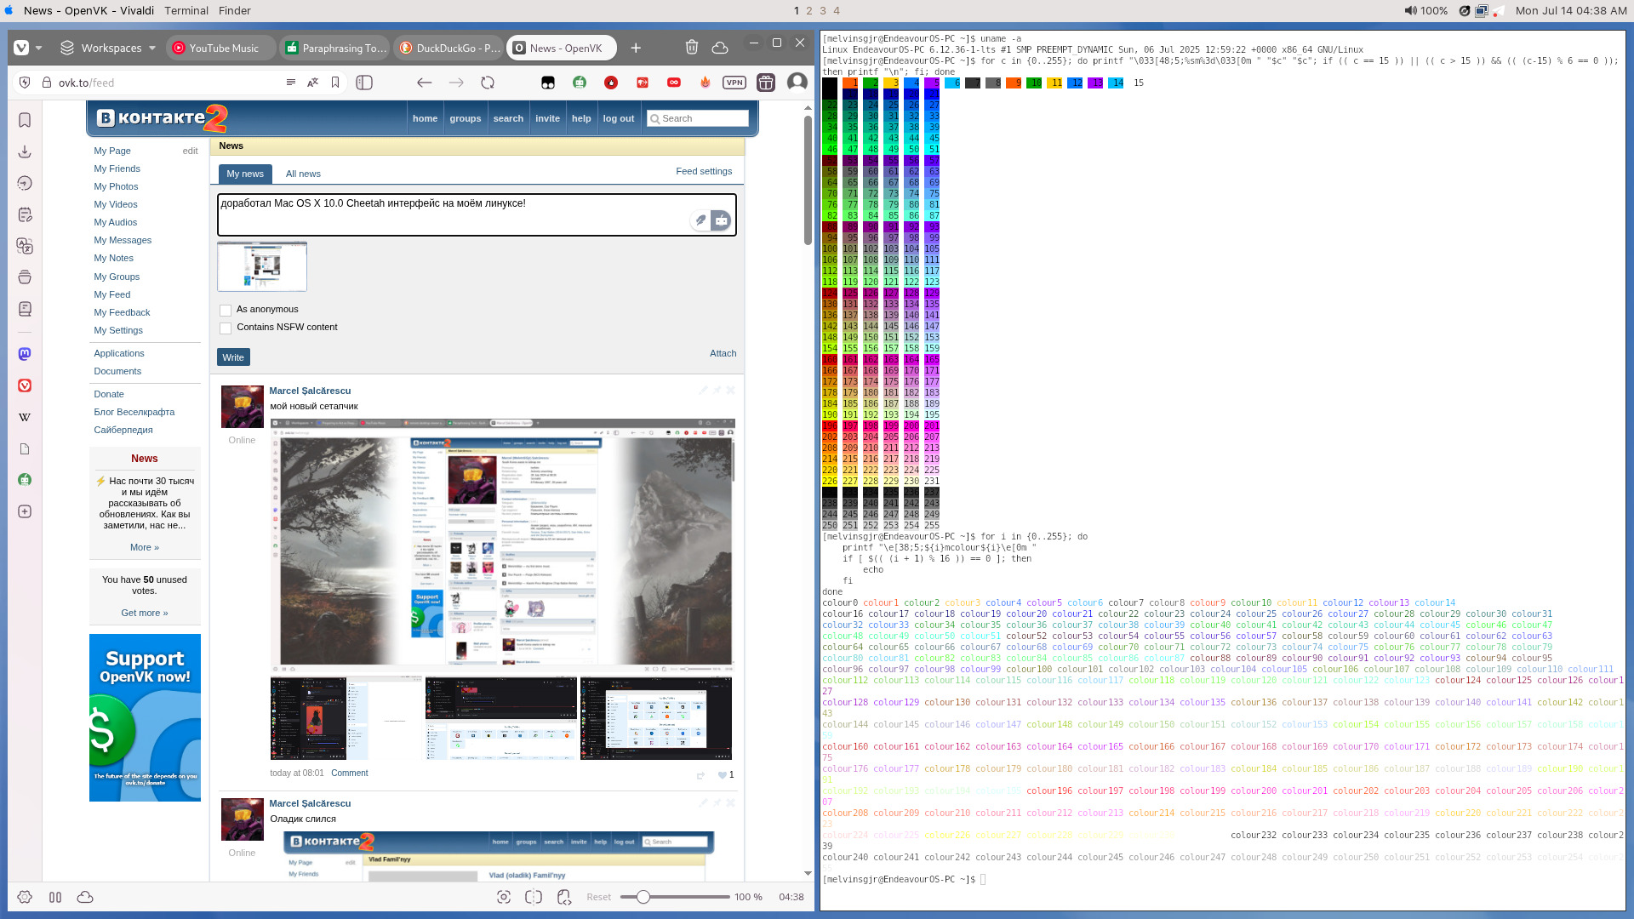Open the downloads side panel

pyautogui.click(x=25, y=151)
